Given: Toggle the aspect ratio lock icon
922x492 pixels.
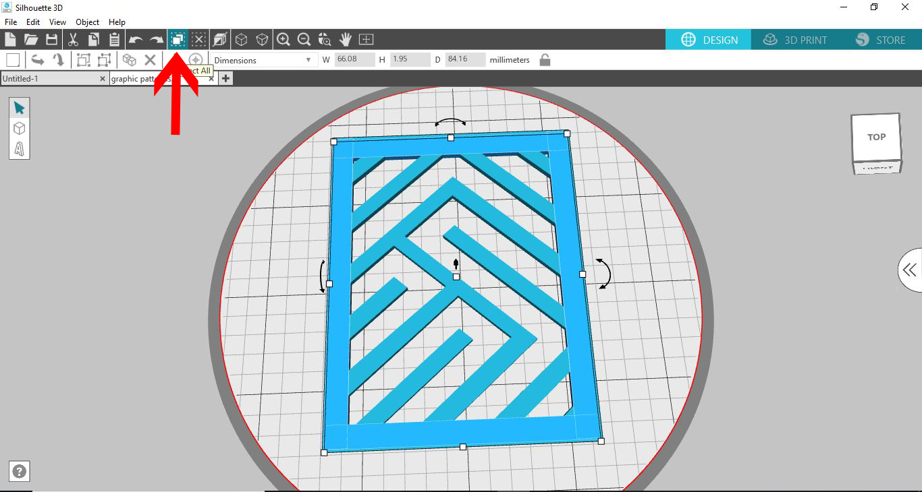Looking at the screenshot, I should (x=545, y=60).
